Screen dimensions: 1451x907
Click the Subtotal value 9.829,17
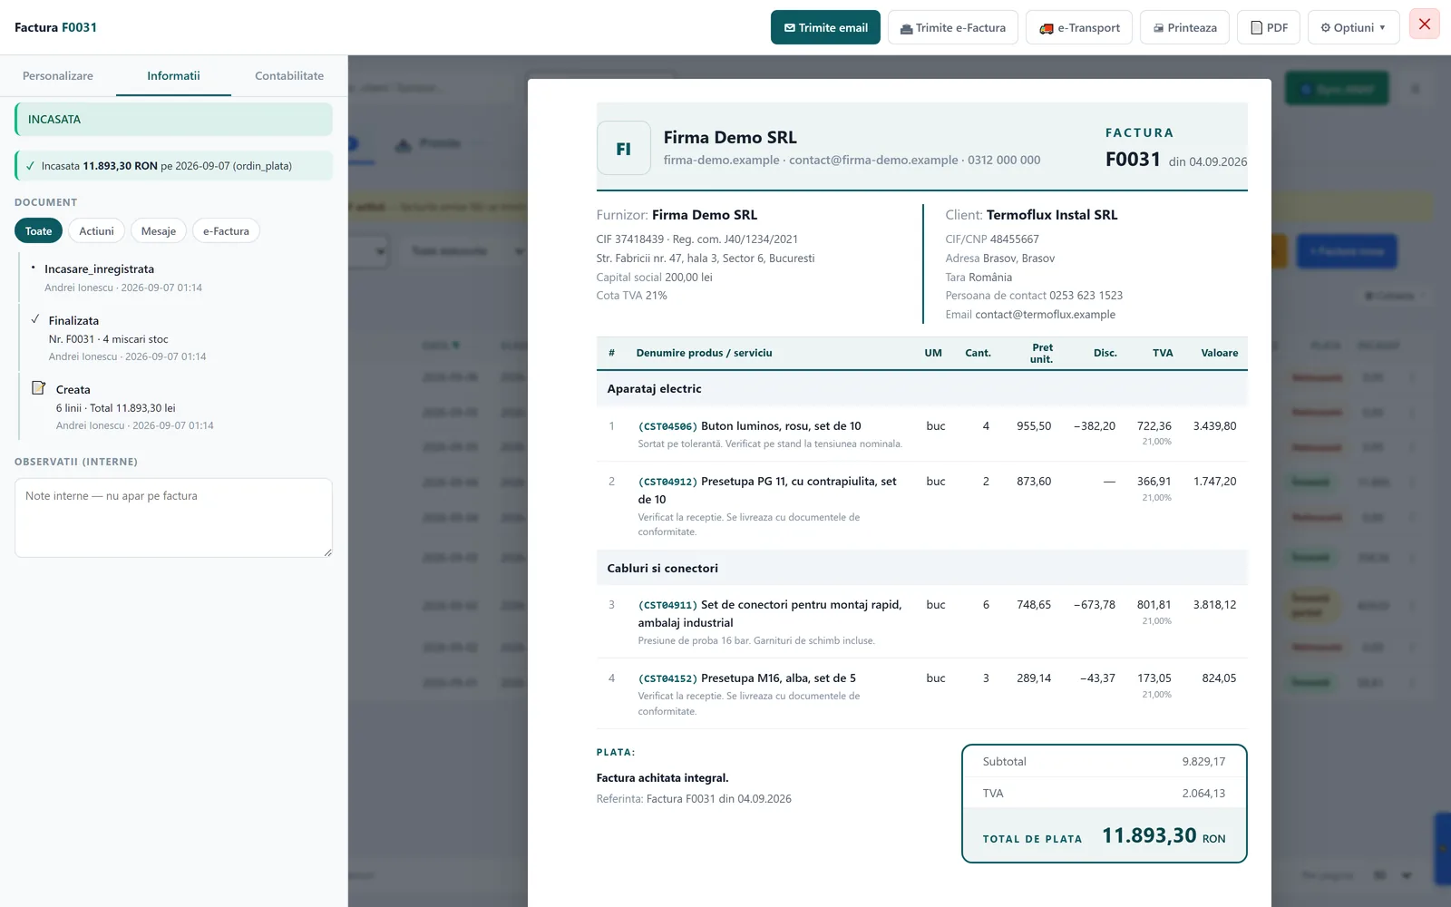[1203, 762]
